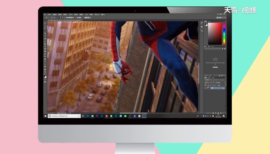Select the Clone Stamp tool
This screenshot has width=270, height=154.
(x=45, y=44)
